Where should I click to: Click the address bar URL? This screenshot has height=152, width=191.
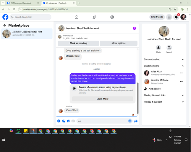(x=45, y=9)
